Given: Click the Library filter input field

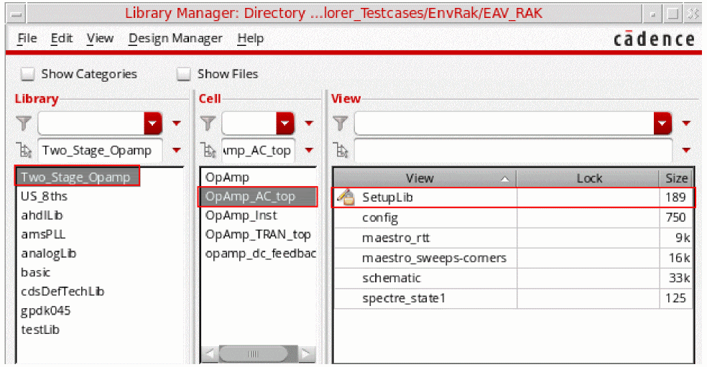Looking at the screenshot, I should [91, 123].
